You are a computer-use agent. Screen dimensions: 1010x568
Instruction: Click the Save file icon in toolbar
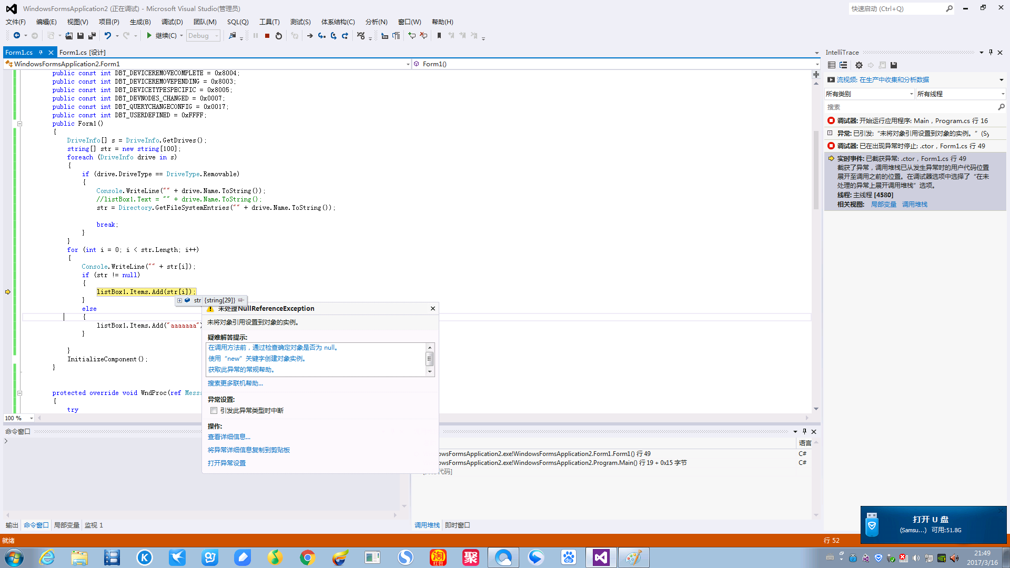pos(80,36)
